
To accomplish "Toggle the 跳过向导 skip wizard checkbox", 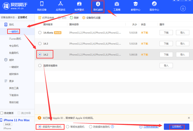I will 19,113.
